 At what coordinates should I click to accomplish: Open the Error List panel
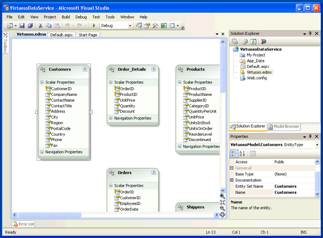click(24, 224)
